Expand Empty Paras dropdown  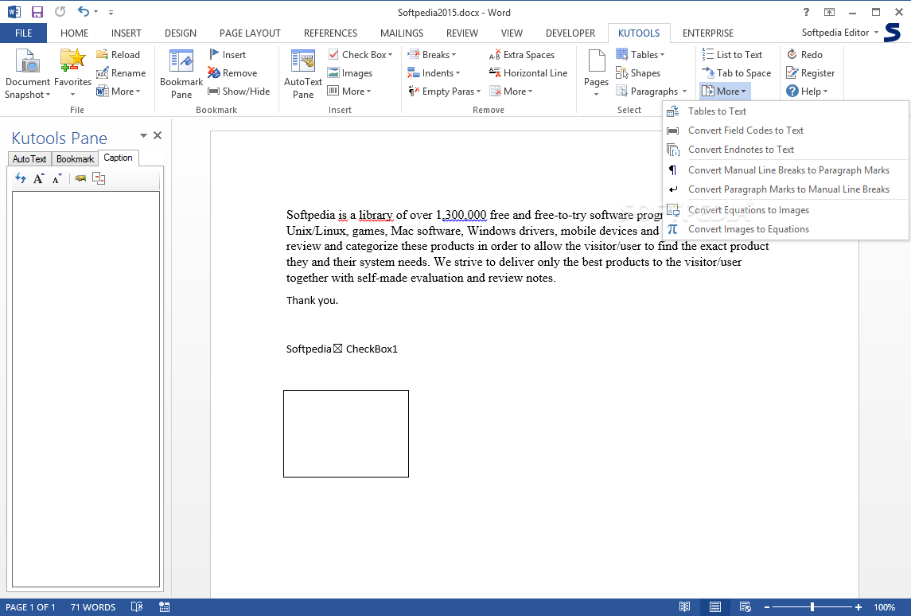479,92
